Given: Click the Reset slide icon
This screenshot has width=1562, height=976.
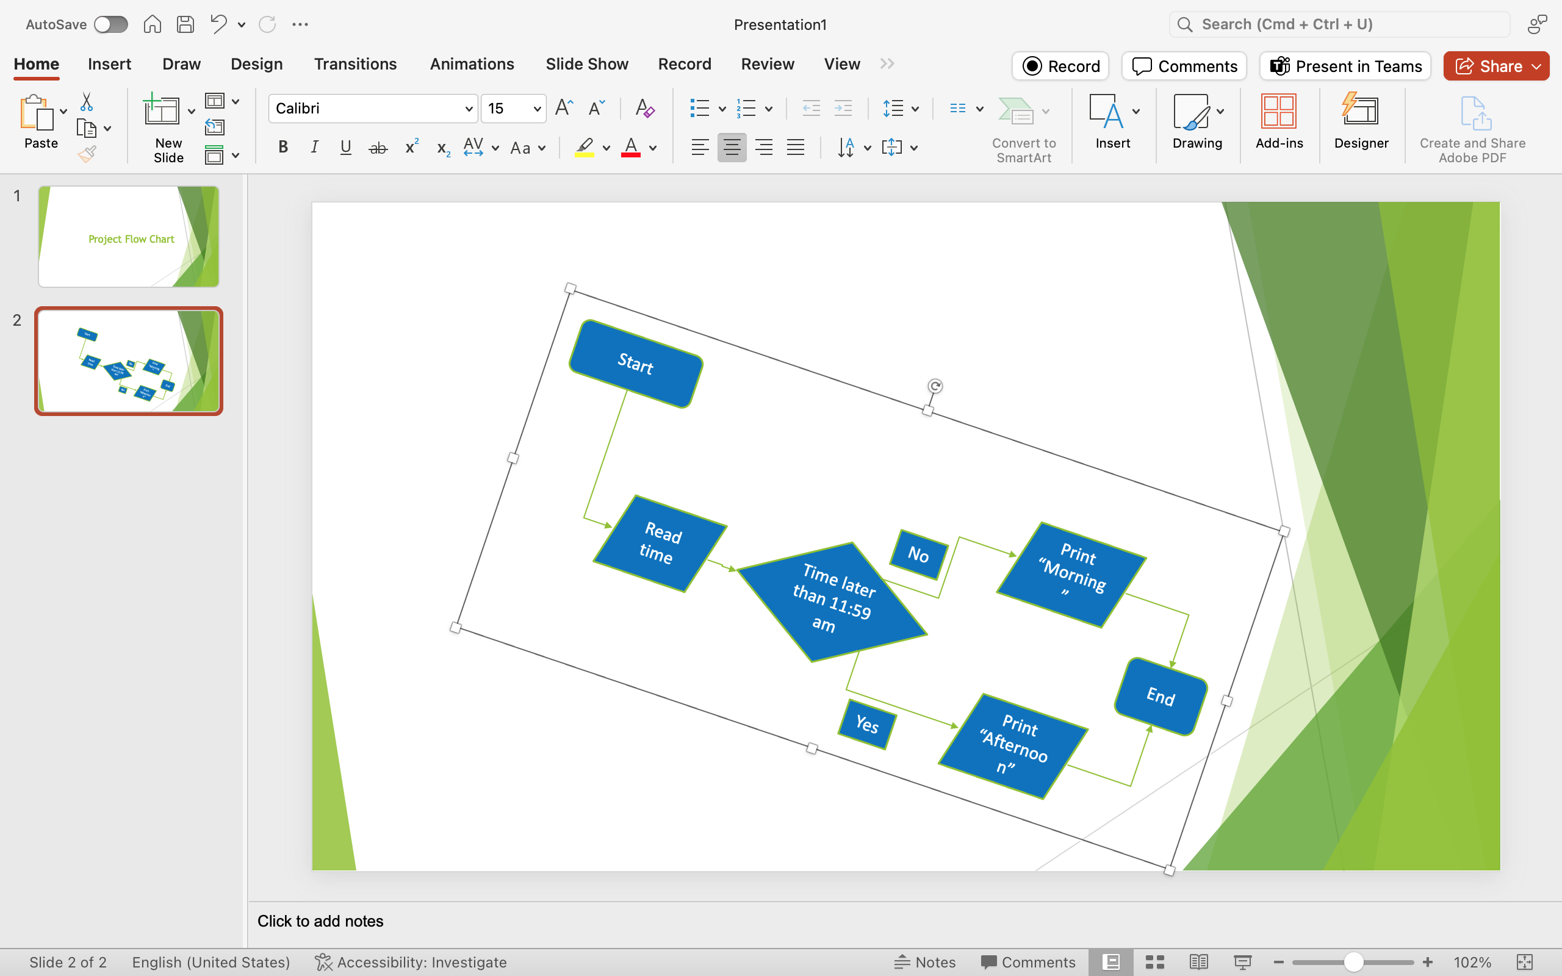Looking at the screenshot, I should pos(215,127).
